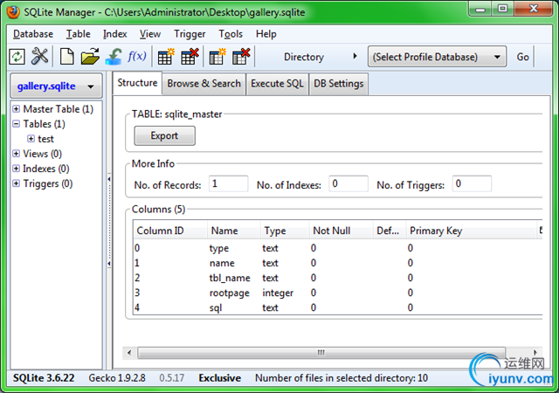Click the Drop Table icon
Screen dimensions: 559x393
(x=189, y=57)
